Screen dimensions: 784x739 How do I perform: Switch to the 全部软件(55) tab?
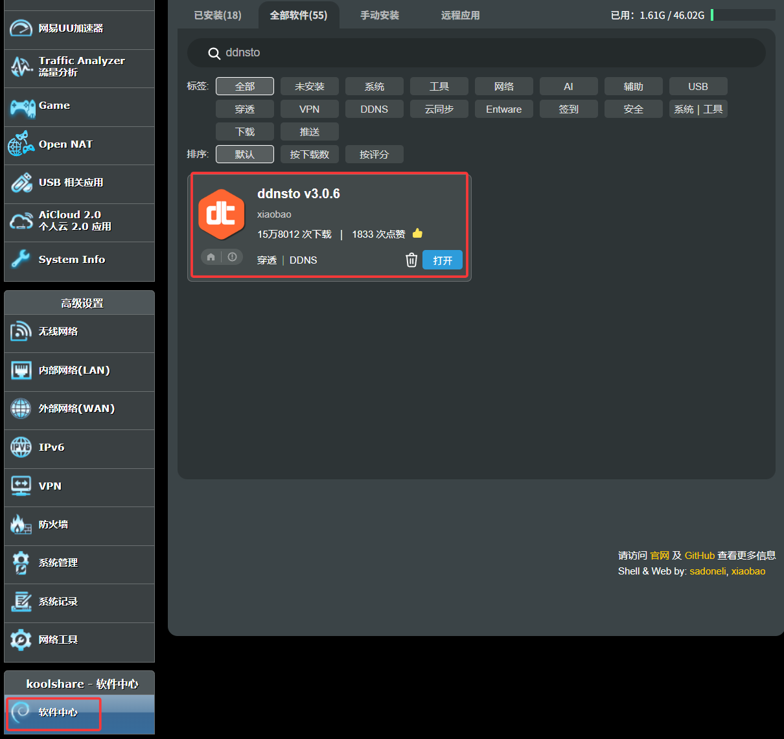pos(299,15)
